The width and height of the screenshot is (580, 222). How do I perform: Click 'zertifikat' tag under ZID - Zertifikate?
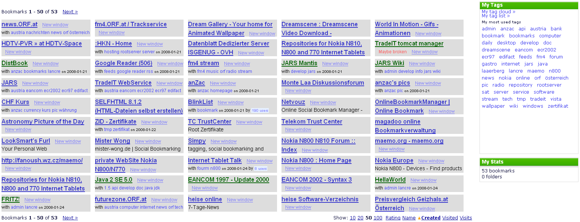point(122,130)
